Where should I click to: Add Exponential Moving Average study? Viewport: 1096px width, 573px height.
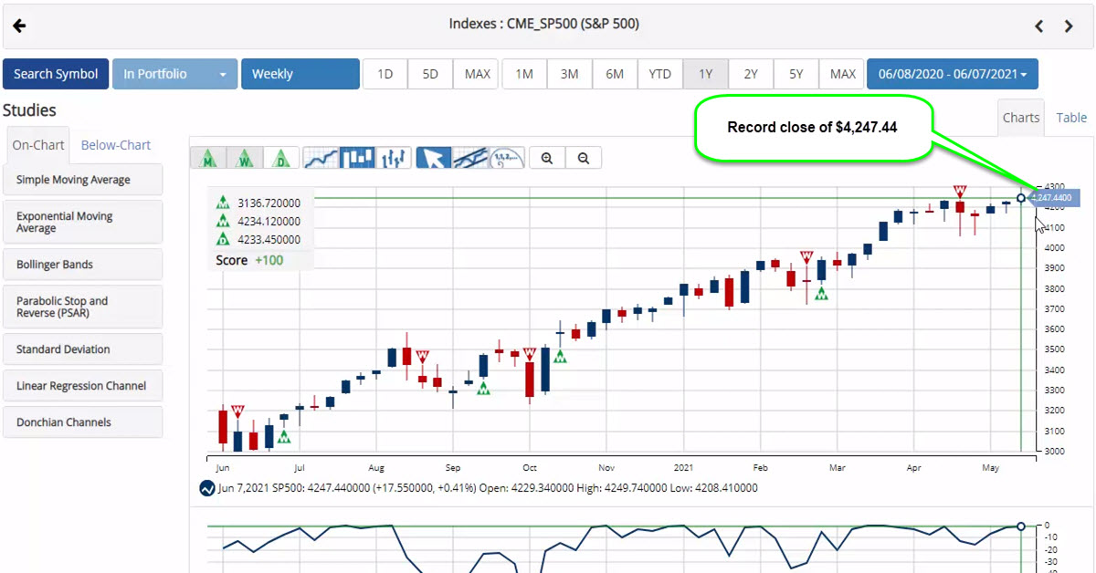[83, 222]
